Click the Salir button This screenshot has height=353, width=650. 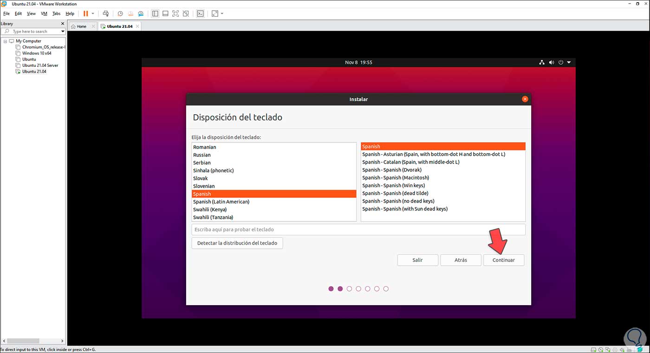click(x=417, y=260)
